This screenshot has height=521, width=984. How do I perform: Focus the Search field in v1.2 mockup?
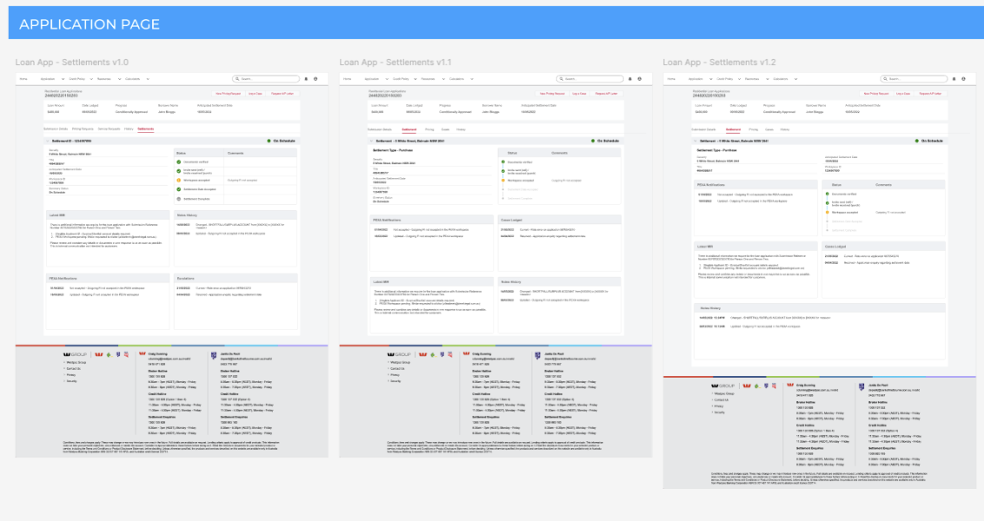coord(914,79)
